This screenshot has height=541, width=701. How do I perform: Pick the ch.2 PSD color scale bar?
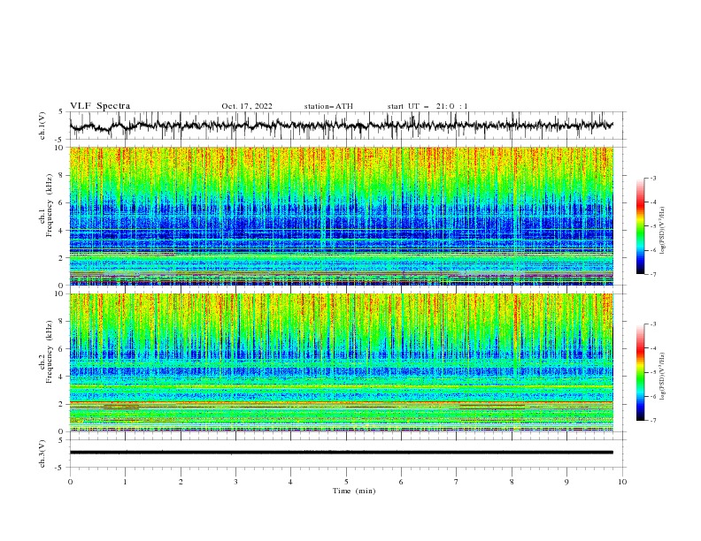click(640, 372)
